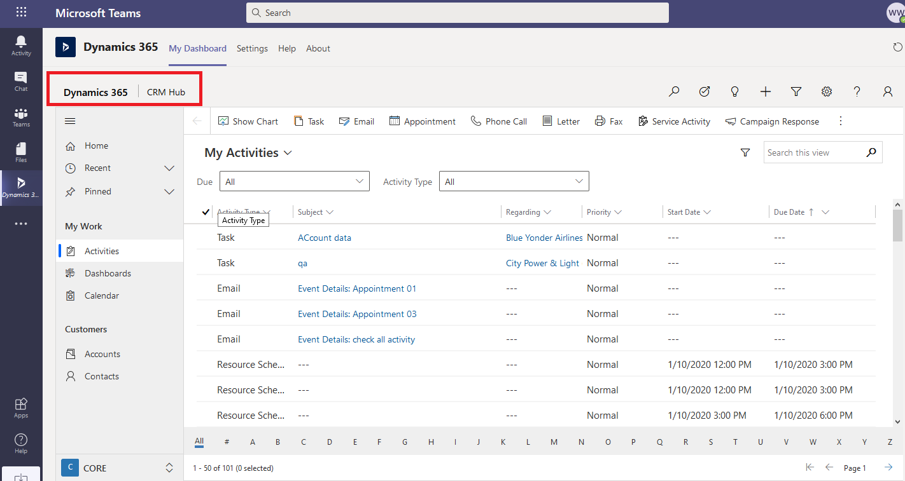Open the ACcount data task link
This screenshot has height=481, width=905.
click(x=325, y=238)
